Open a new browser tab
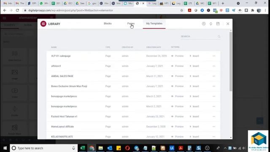 pos(223,3)
